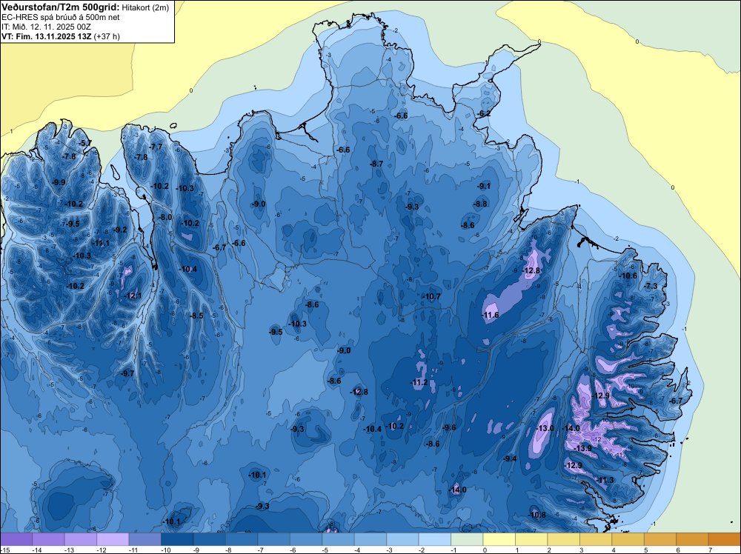The height and width of the screenshot is (554, 741).
Task: Click the -7.3 temperature label
Action: pyautogui.click(x=651, y=286)
